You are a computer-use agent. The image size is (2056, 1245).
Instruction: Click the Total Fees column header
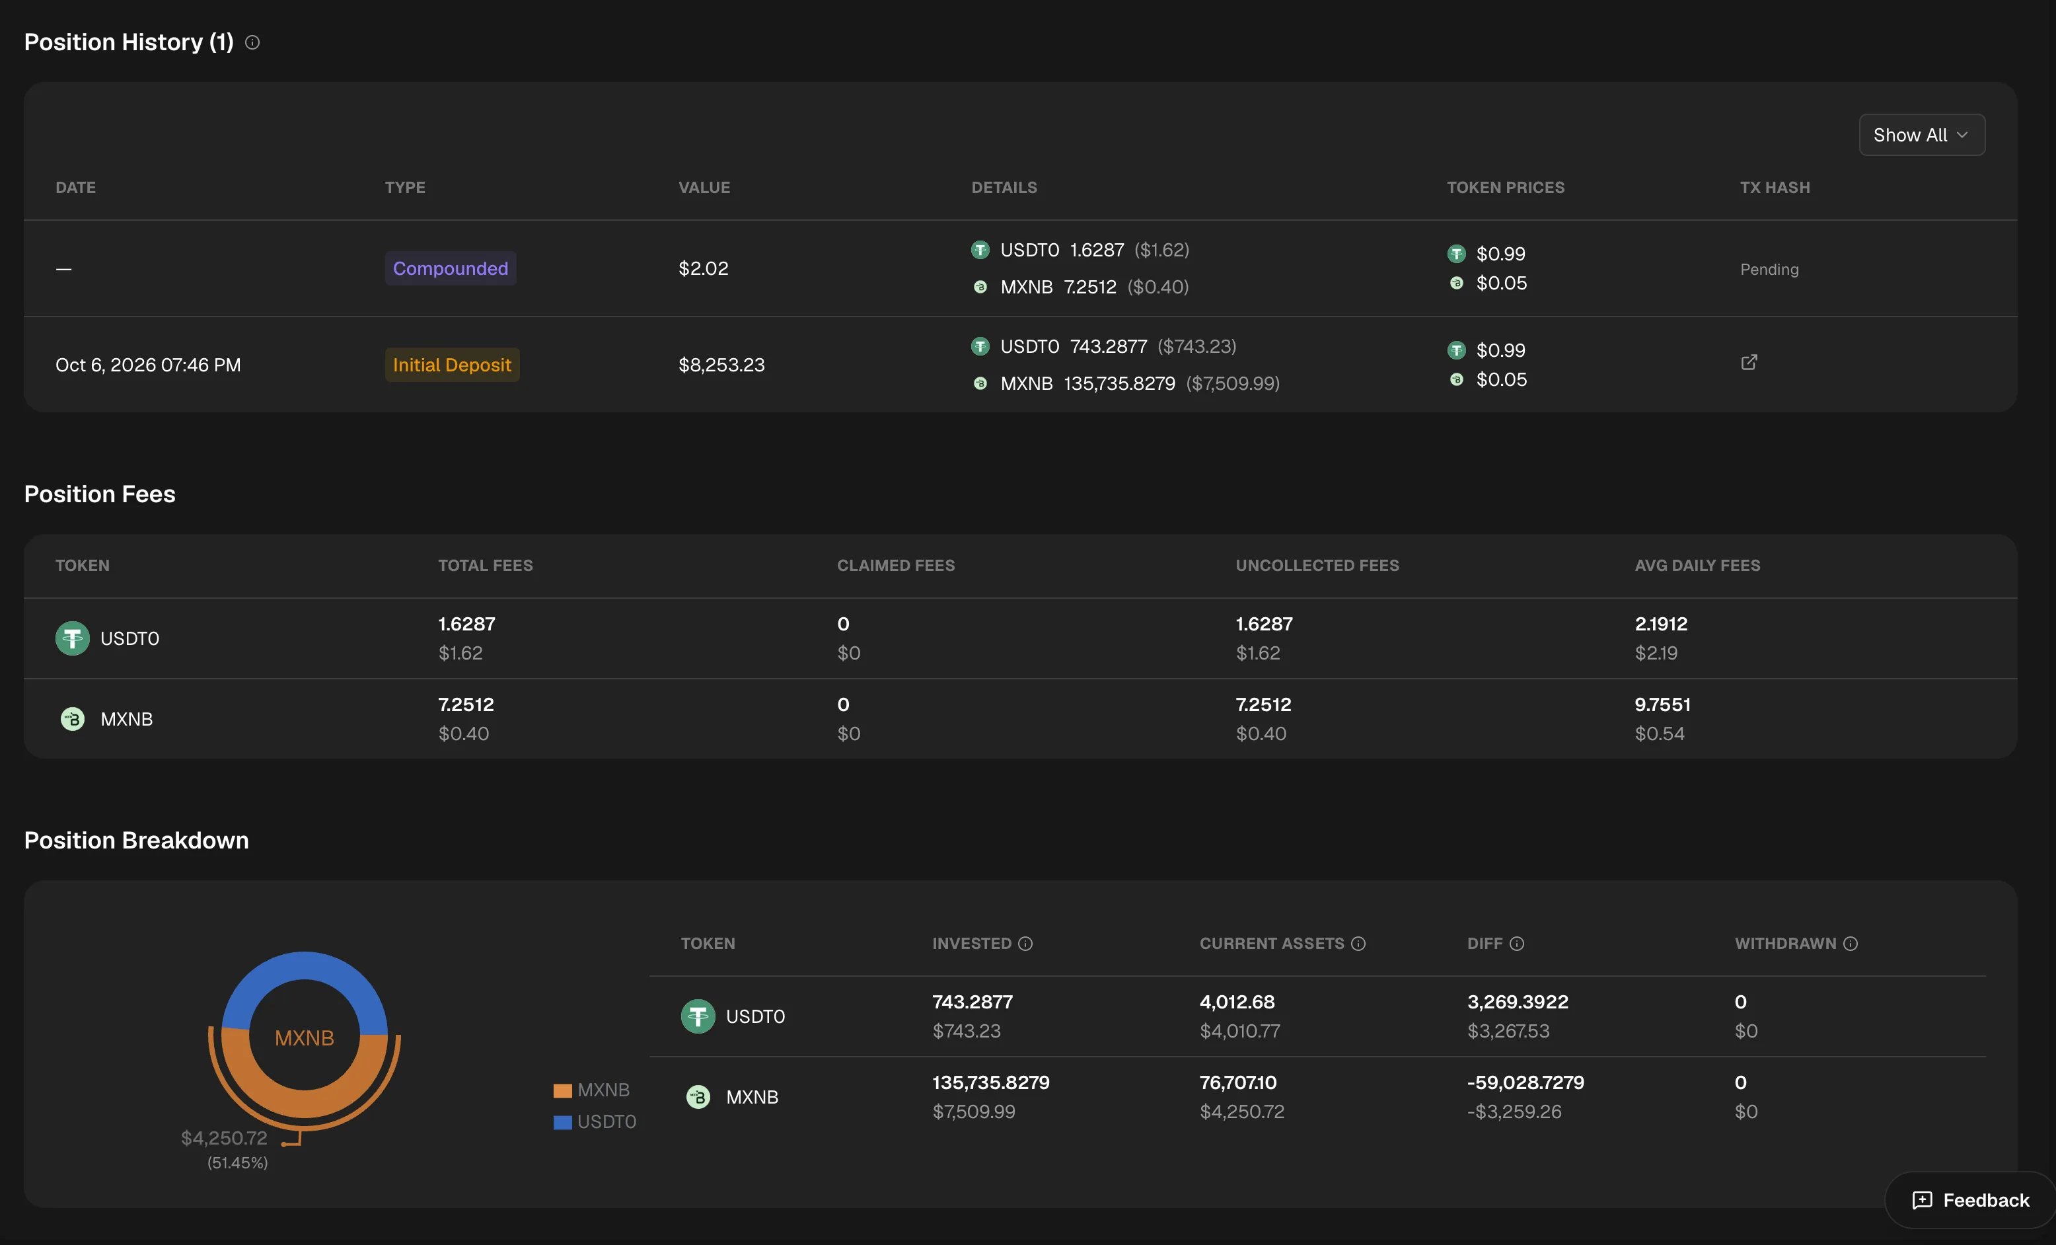[x=485, y=566]
